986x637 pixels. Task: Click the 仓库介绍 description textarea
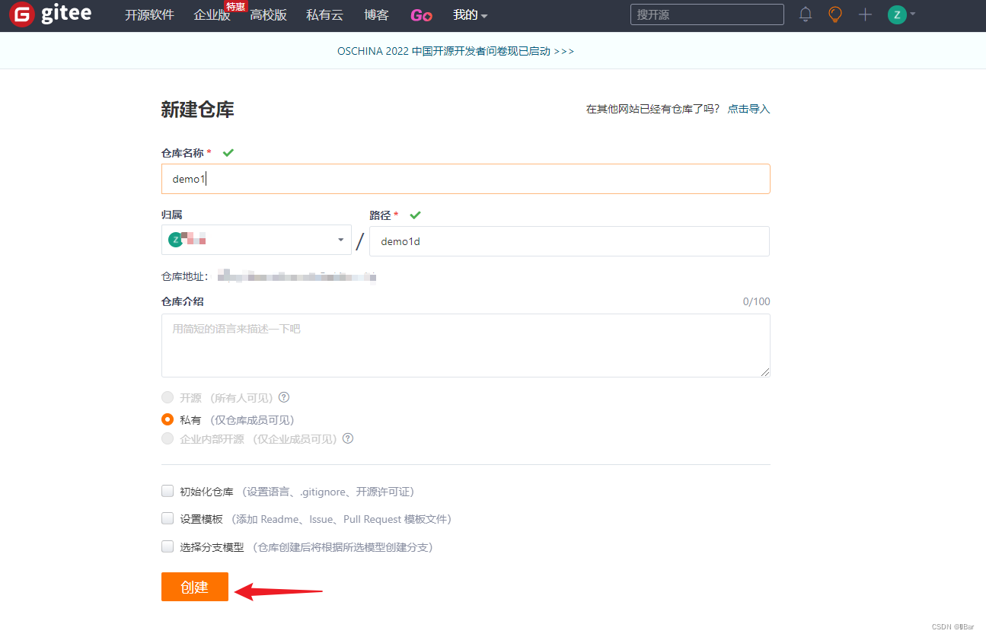pos(465,346)
